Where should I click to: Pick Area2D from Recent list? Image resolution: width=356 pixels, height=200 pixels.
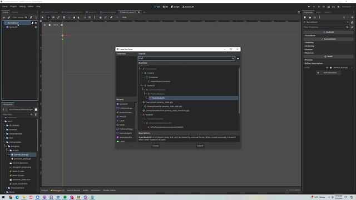(123, 117)
